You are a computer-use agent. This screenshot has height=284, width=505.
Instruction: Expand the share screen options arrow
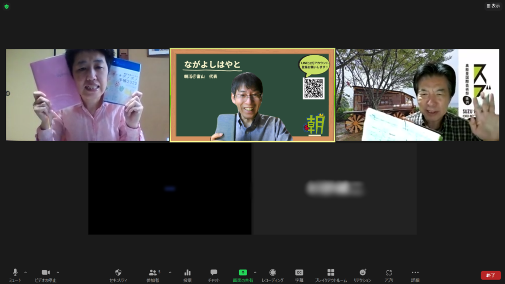[255, 272]
